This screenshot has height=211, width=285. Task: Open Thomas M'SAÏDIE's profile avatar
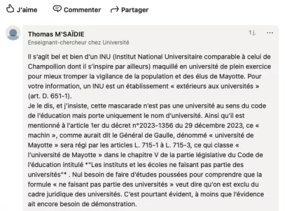click(x=13, y=33)
